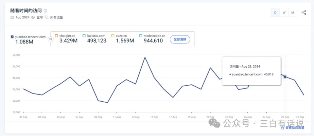Click the devices icon before 所有流量
Image resolution: width=314 pixels, height=136 pixels.
tap(46, 17)
